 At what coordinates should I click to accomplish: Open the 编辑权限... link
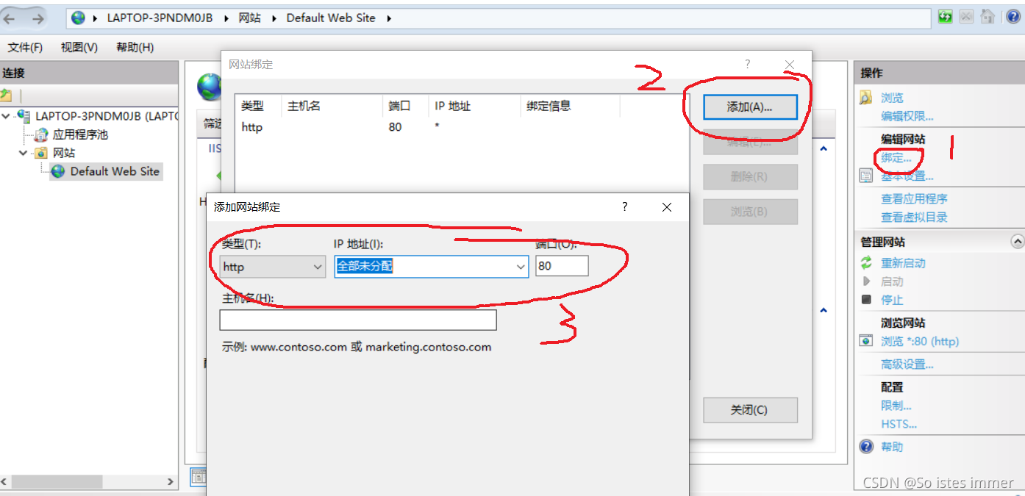click(907, 116)
